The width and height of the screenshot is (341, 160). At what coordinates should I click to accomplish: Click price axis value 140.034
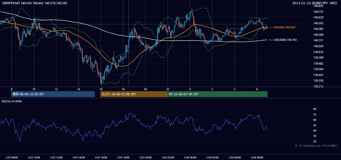tap(318, 46)
